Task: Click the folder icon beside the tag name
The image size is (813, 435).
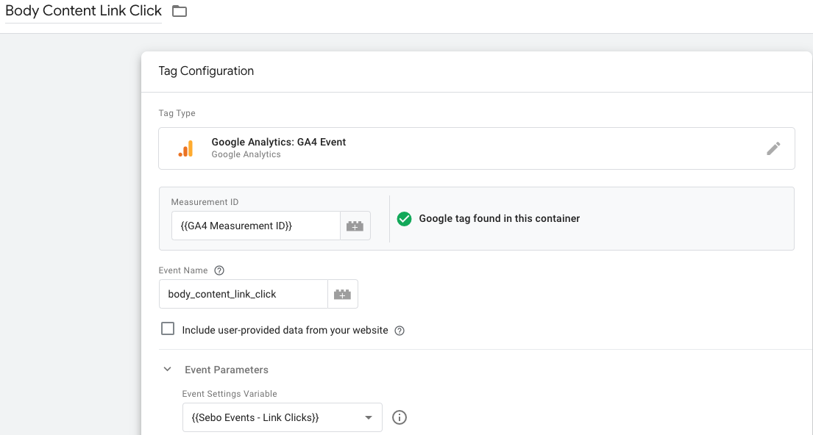Action: tap(180, 11)
